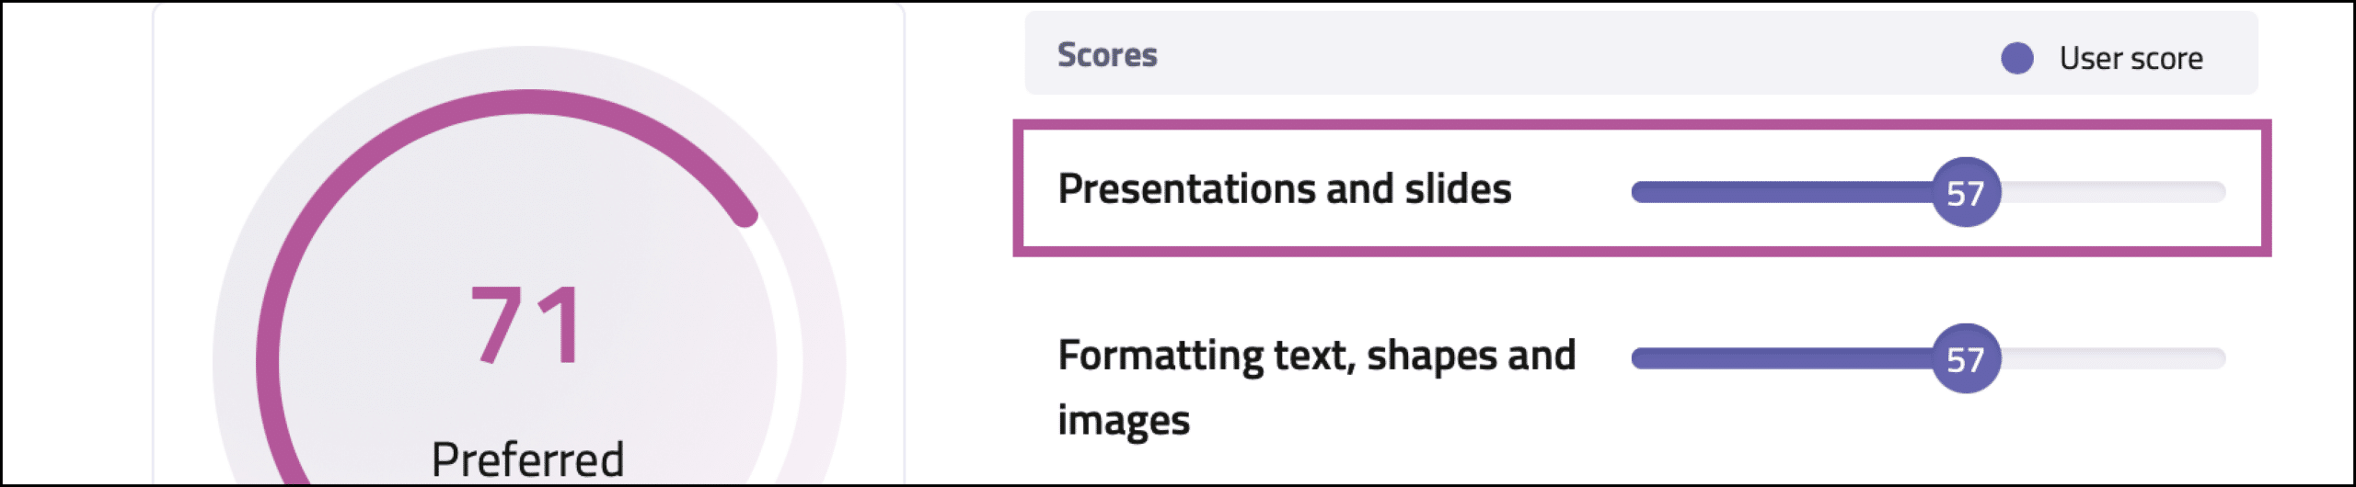The height and width of the screenshot is (487, 2356).
Task: Click the pink highlighted box border
Action: (1642, 125)
